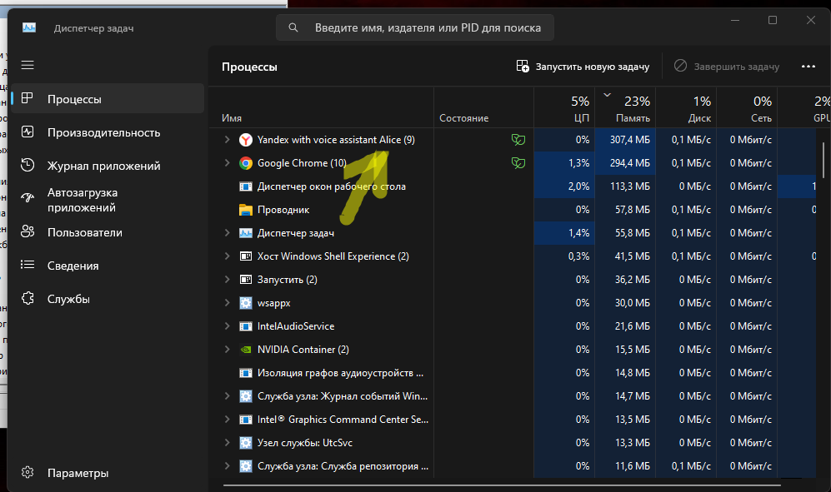Viewport: 831px width, 492px height.
Task: Toggle the hamburger navigation menu
Action: [28, 65]
